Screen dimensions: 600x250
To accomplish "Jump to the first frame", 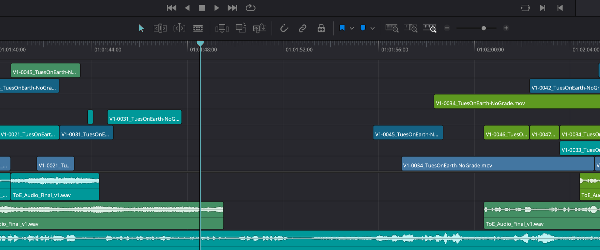I will click(172, 8).
